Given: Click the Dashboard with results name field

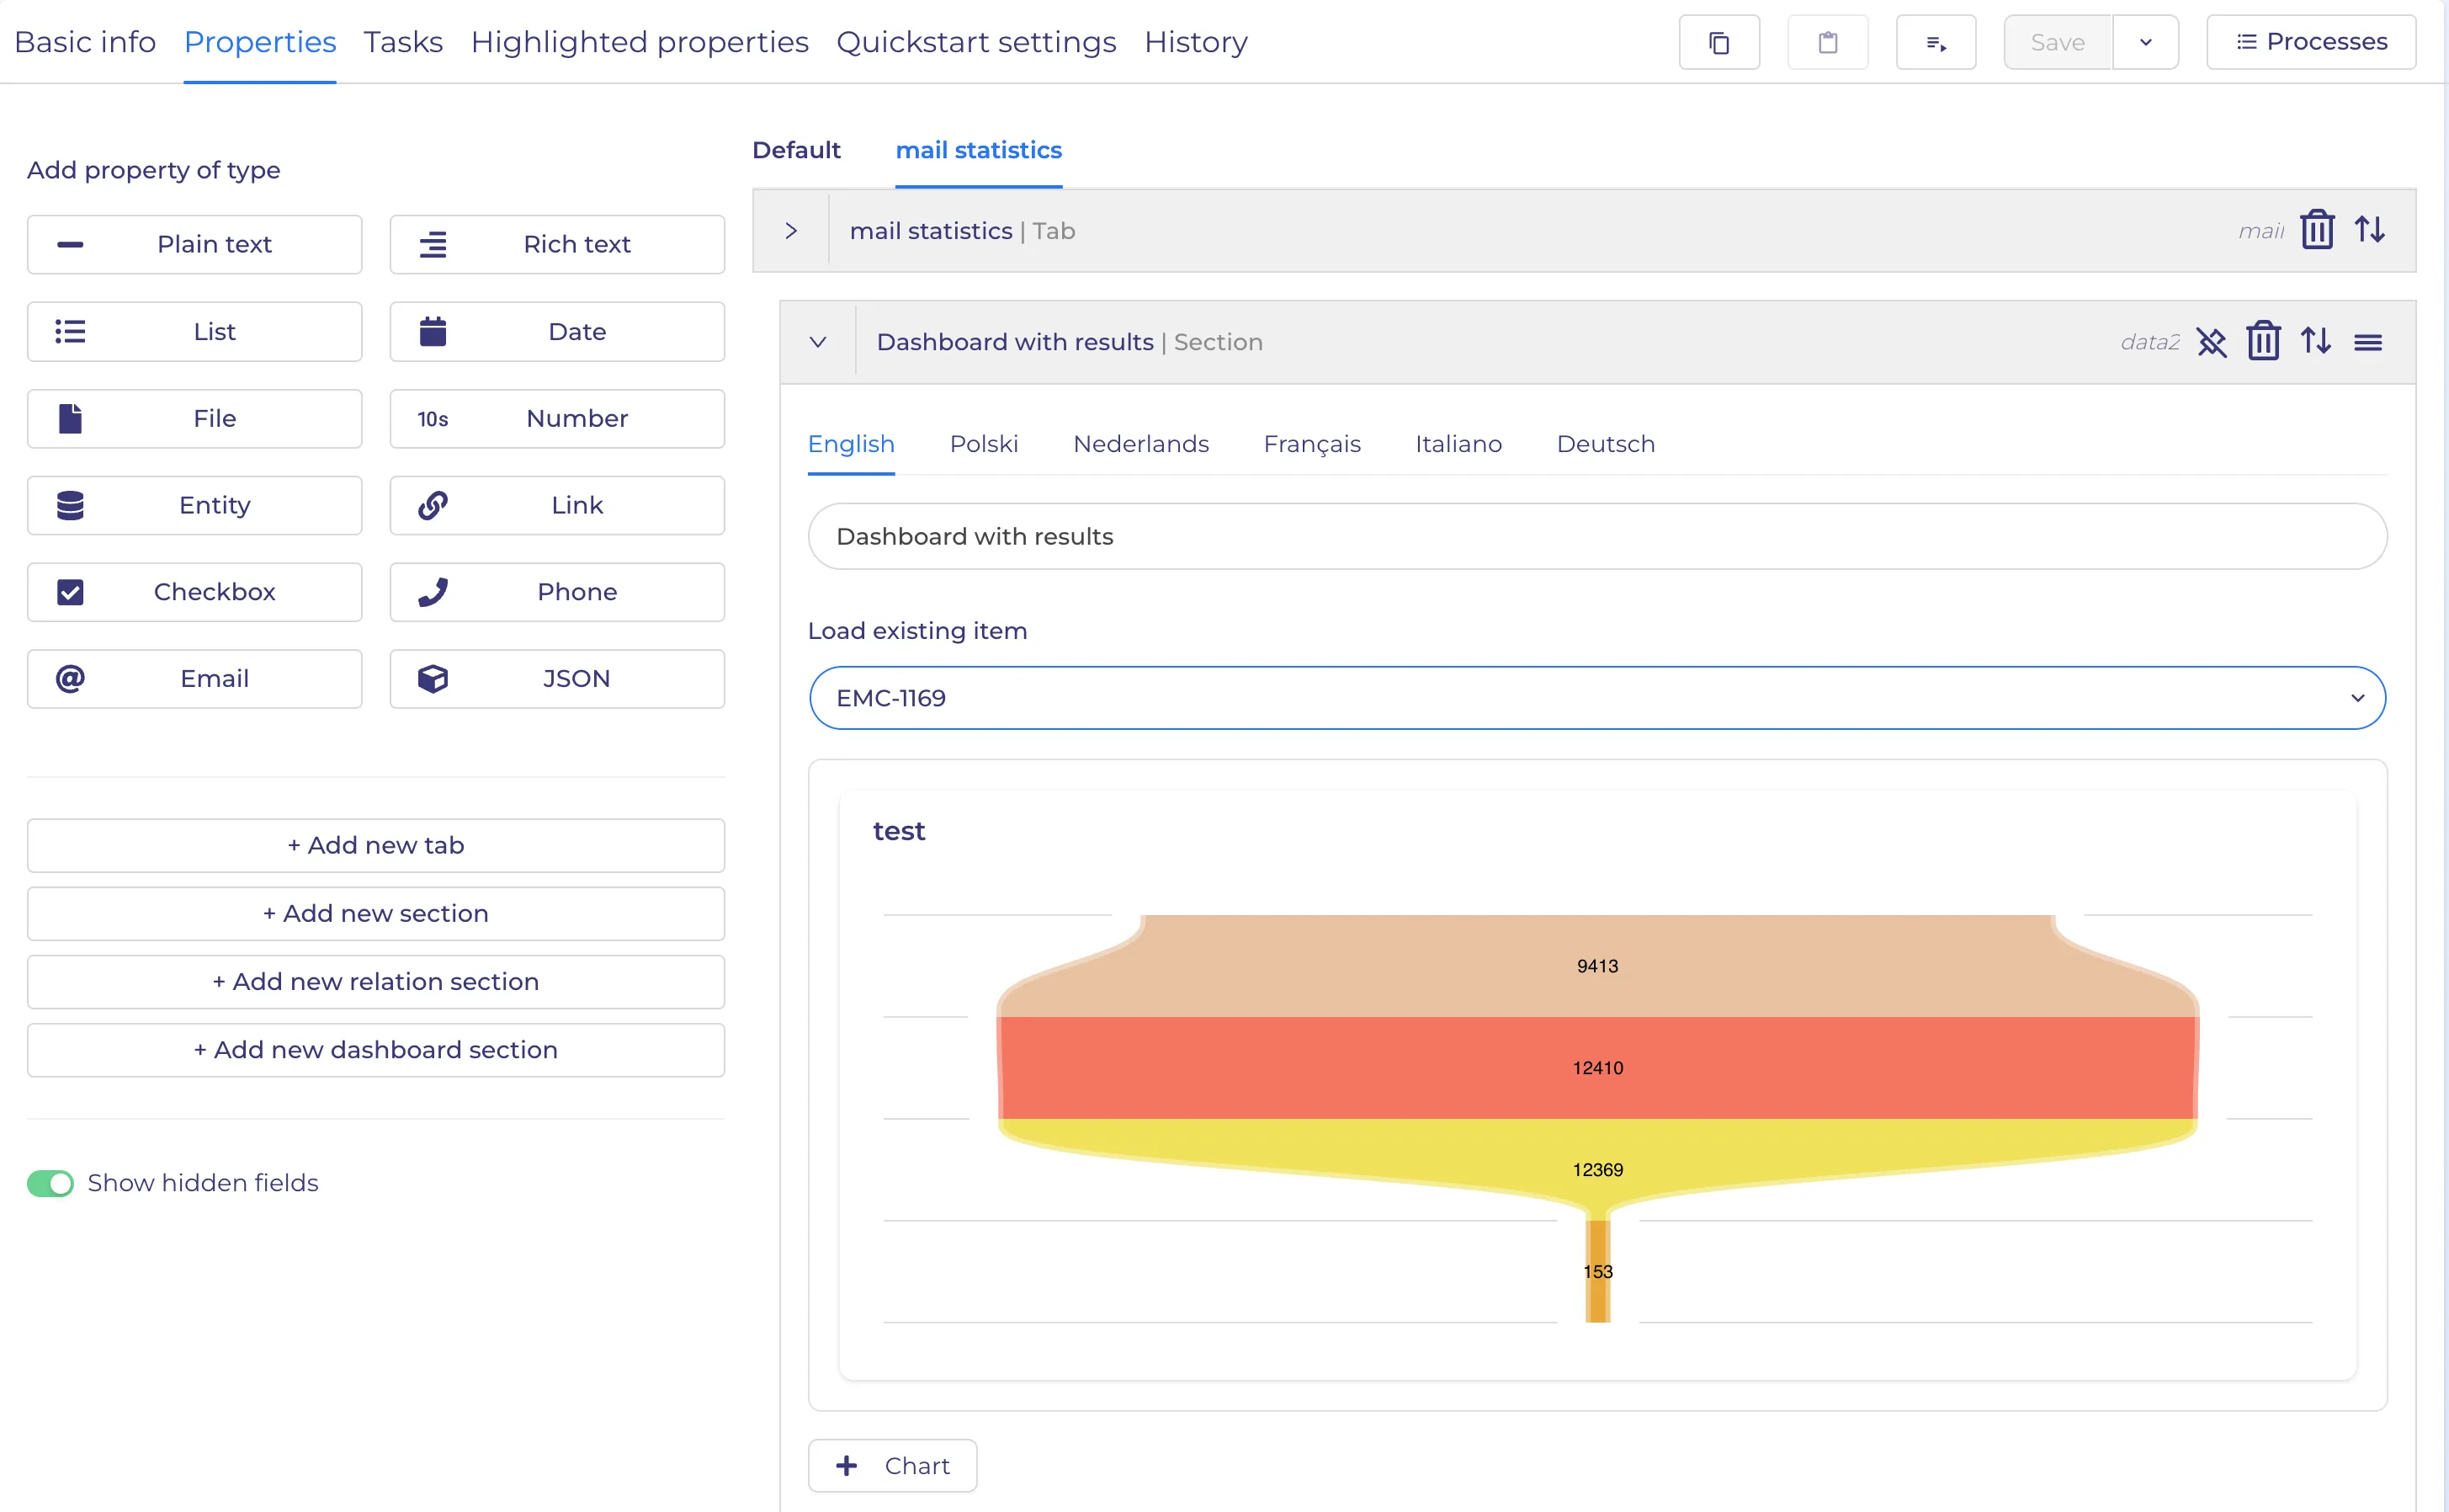Looking at the screenshot, I should (1597, 537).
